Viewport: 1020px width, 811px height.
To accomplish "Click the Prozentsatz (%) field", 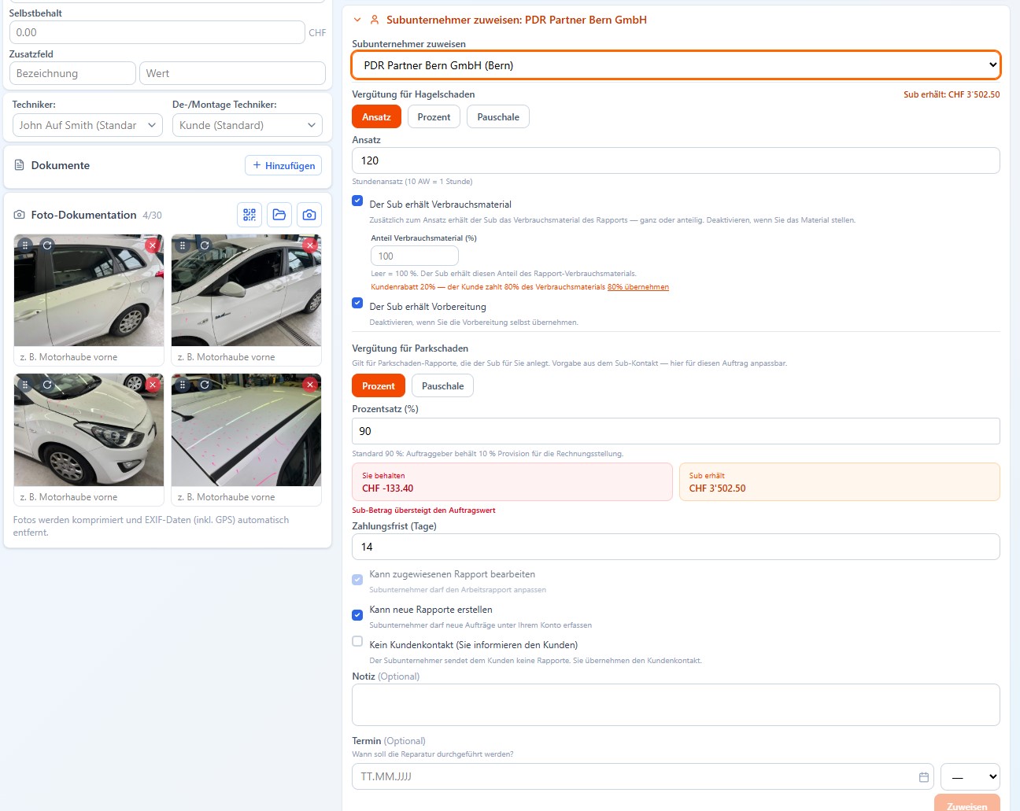I will point(676,431).
